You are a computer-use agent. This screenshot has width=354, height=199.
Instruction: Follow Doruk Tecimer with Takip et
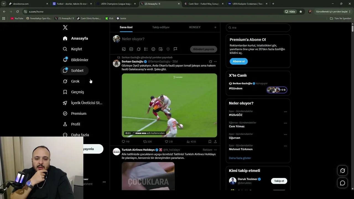(x=279, y=181)
